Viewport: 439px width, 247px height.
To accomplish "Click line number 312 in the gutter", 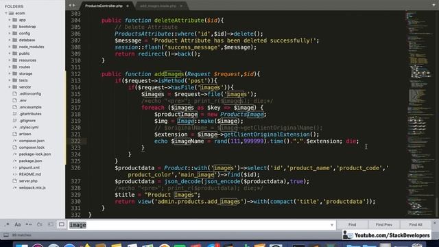I will [75, 74].
